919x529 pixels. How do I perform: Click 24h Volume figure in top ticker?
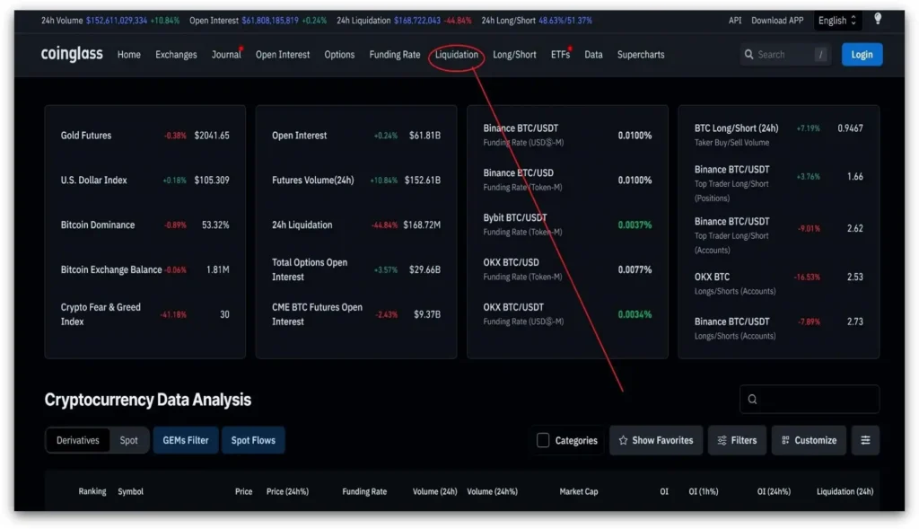coord(116,21)
